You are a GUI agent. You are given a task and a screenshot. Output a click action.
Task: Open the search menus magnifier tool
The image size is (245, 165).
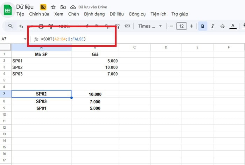pos(10,26)
